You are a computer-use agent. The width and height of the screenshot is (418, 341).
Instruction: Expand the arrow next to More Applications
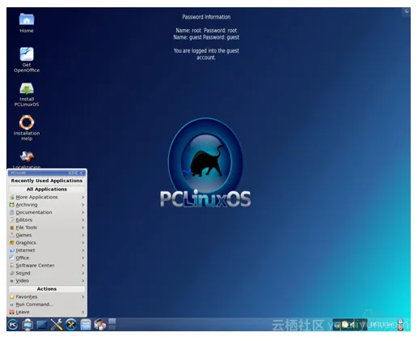pyautogui.click(x=83, y=197)
